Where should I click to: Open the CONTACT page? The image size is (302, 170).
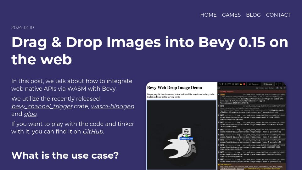point(278,15)
